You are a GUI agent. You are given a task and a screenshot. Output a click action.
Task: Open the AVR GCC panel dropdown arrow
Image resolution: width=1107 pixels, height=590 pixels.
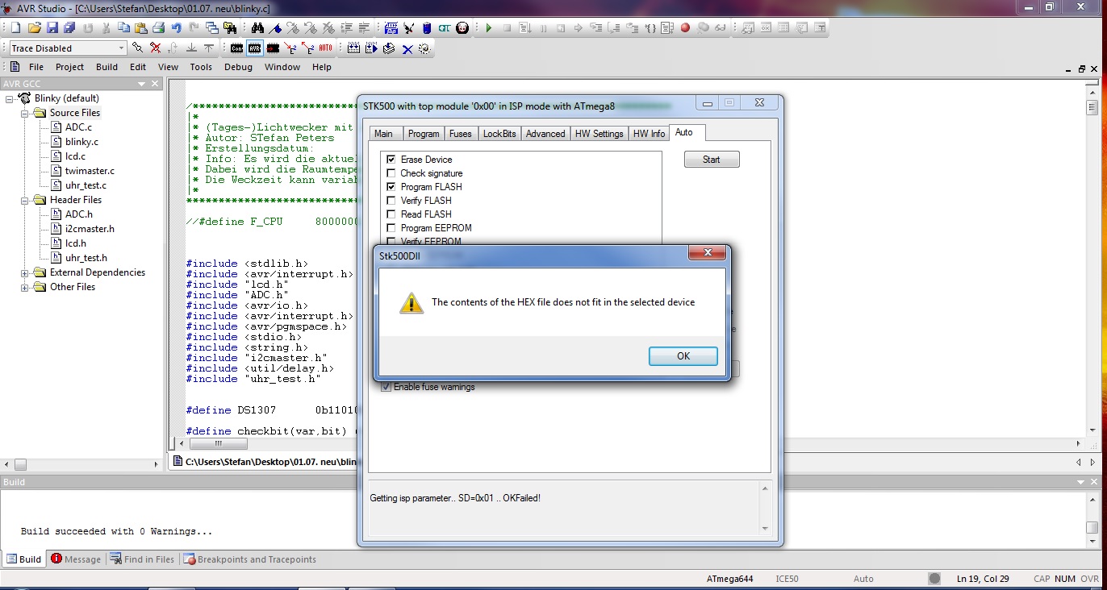click(142, 84)
